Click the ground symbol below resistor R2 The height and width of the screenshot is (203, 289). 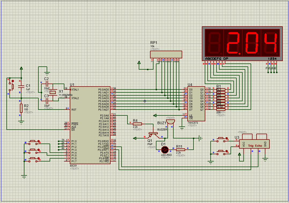21,122
